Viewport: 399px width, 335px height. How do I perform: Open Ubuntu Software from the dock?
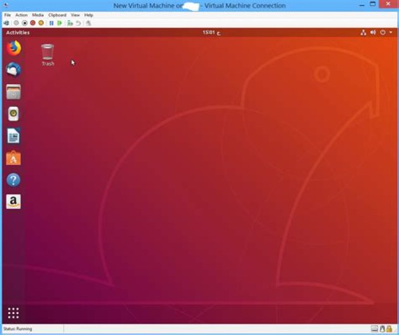(13, 158)
